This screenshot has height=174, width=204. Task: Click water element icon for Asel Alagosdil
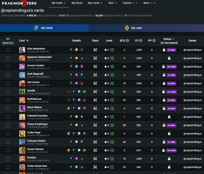point(82,75)
